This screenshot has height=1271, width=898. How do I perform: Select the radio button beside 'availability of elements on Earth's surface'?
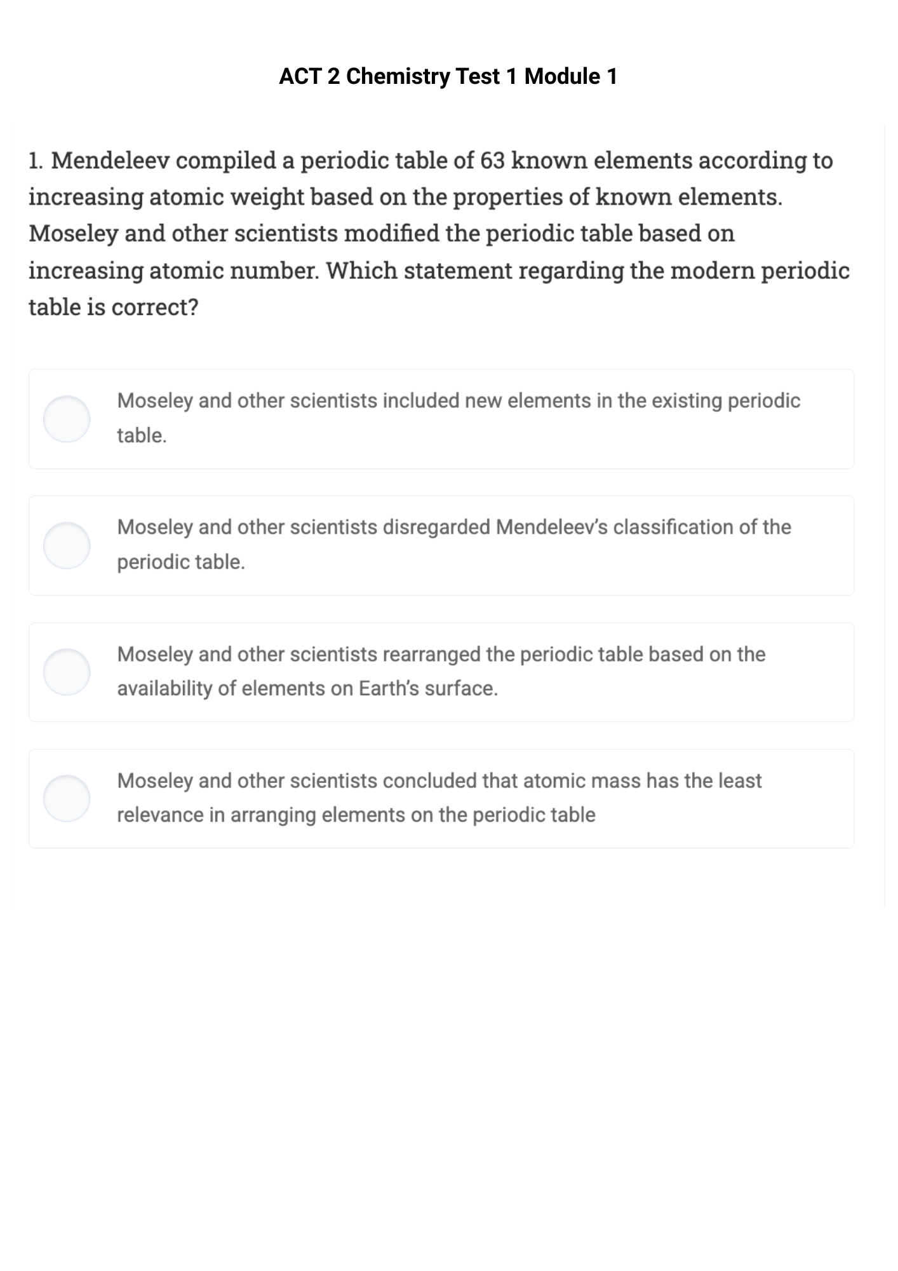pos(67,670)
